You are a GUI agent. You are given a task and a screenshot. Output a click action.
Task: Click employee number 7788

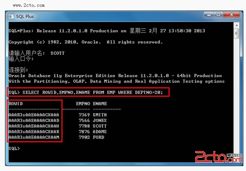pyautogui.click(x=84, y=126)
